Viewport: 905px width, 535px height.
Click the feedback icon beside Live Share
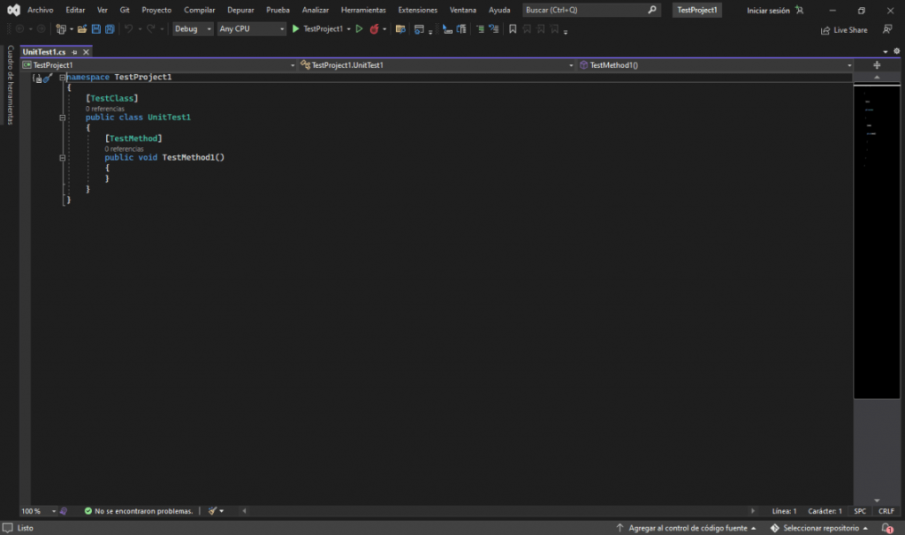click(x=887, y=29)
